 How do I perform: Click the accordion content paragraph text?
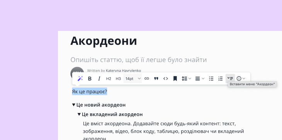pyautogui.click(x=163, y=131)
